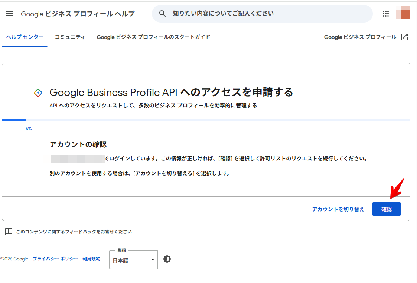Focus the 知りたい内容についてご記入ください search field

click(x=262, y=14)
